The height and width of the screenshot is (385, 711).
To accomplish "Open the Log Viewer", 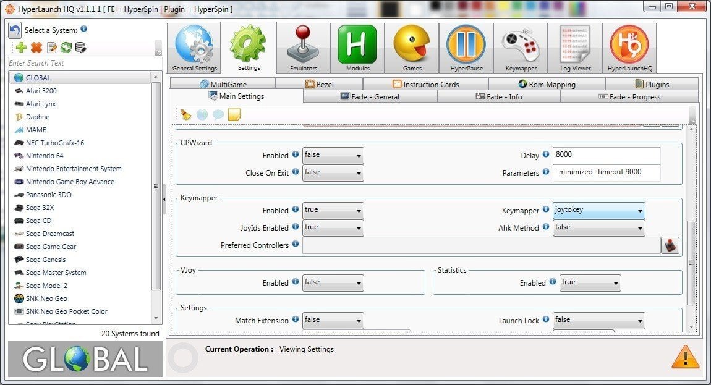I will click(x=574, y=43).
